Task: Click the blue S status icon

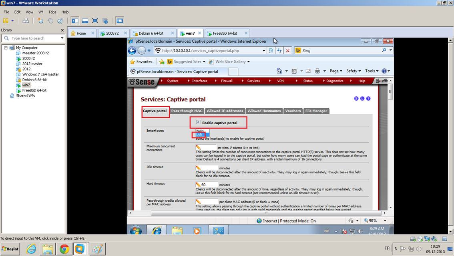Action: point(356,99)
